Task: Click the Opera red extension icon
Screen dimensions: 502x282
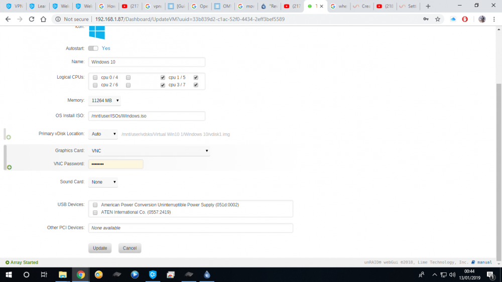Action: tap(465, 19)
